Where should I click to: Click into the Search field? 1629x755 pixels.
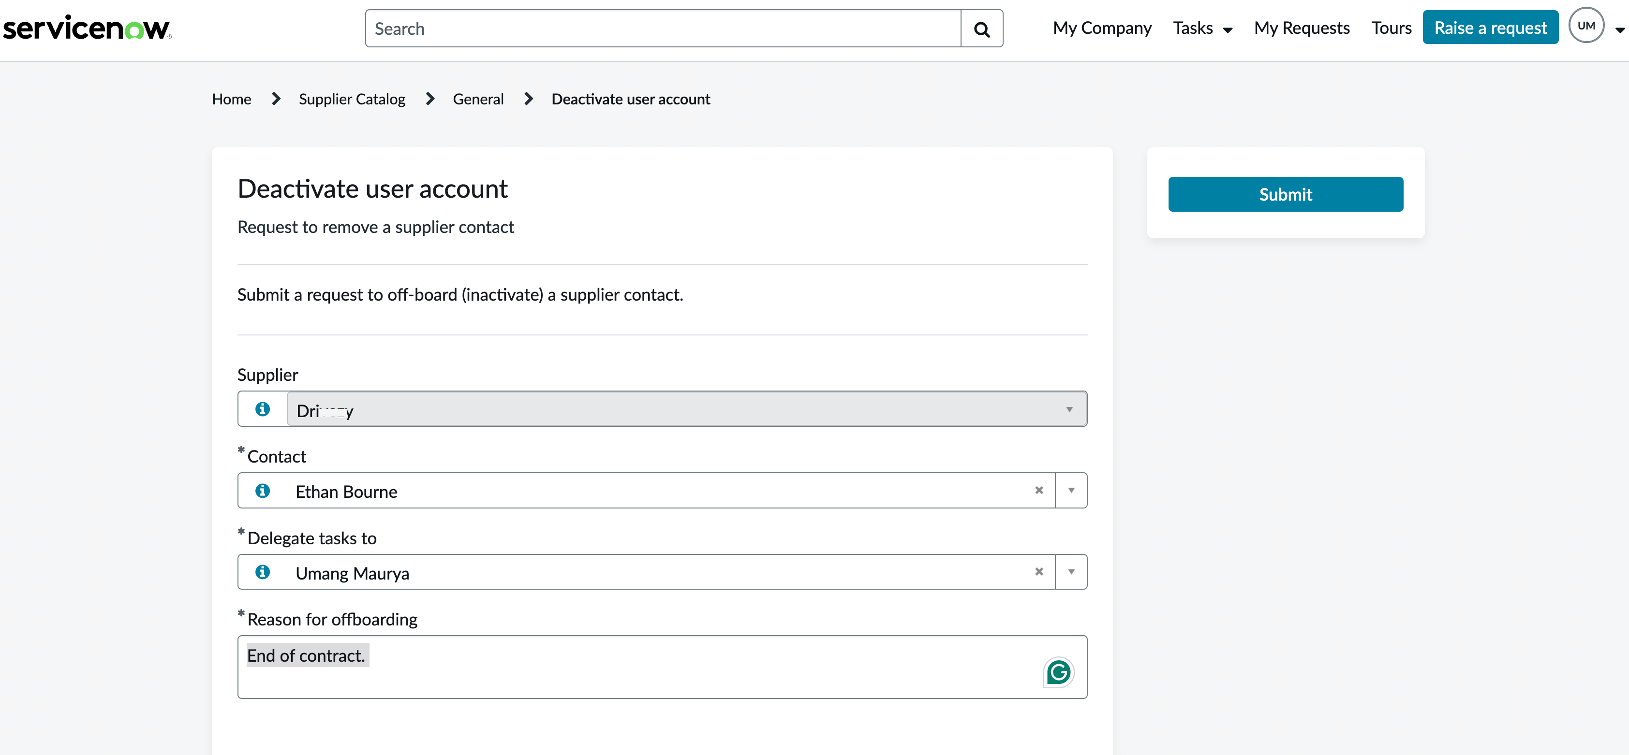663,29
